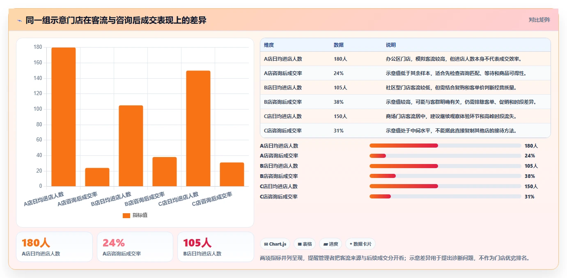
Task: Click the 150人 value beside progress bar
Action: point(531,186)
